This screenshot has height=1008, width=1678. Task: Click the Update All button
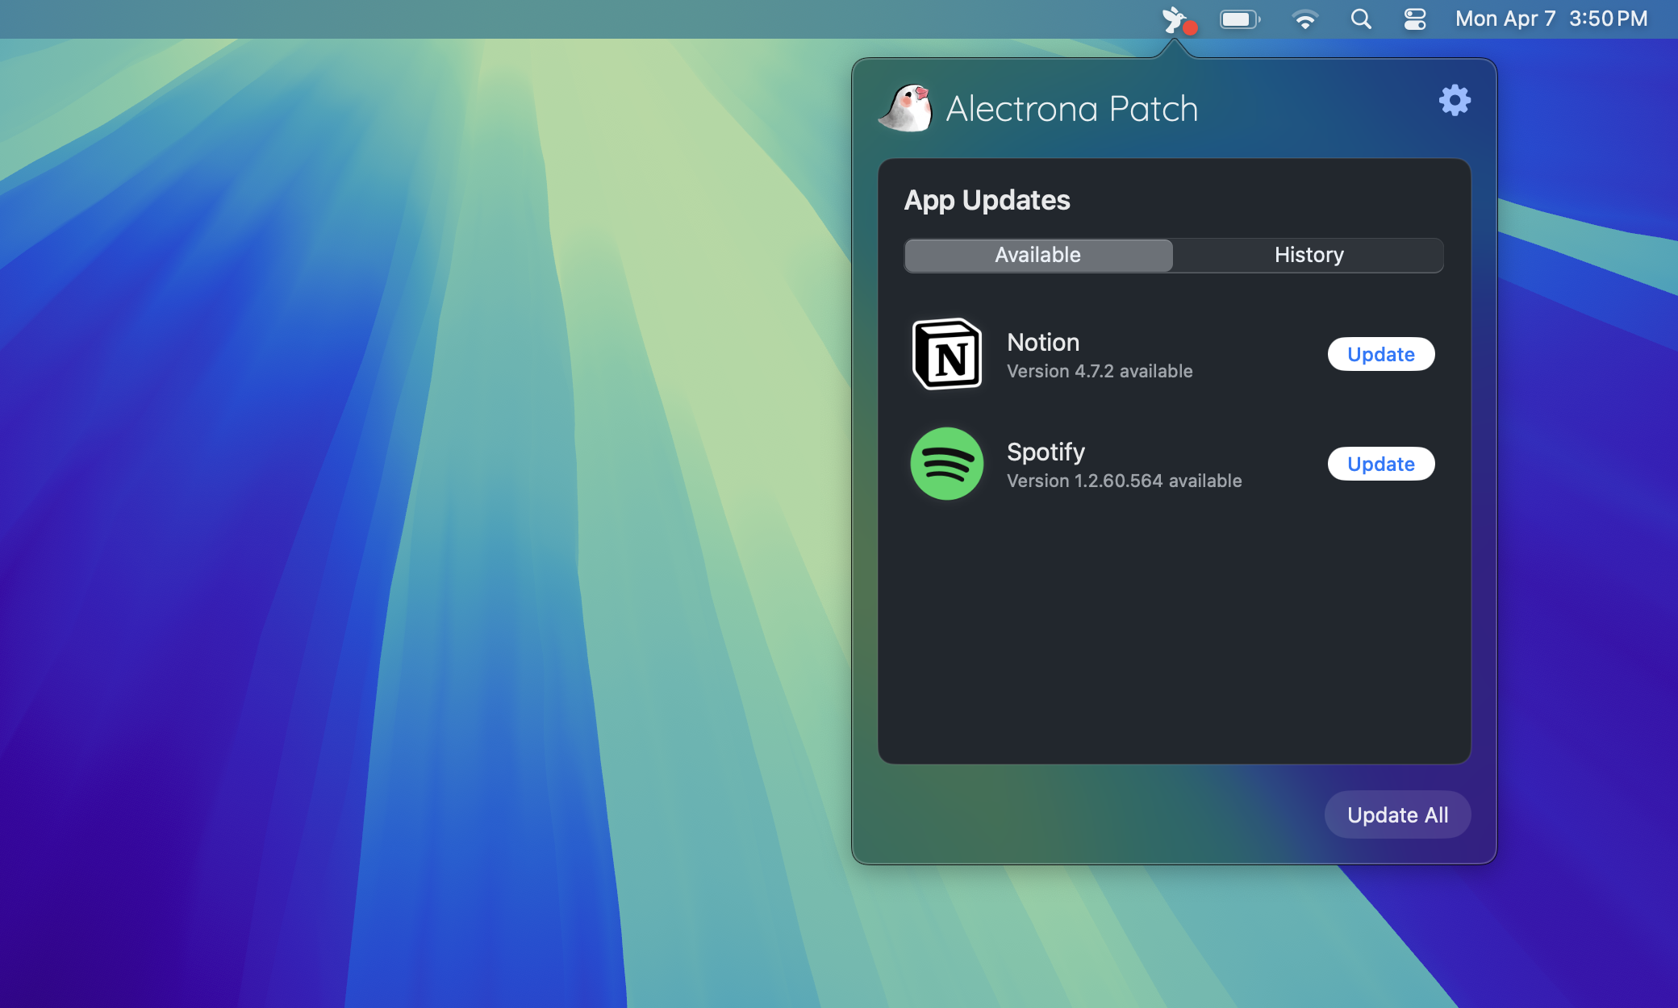pyautogui.click(x=1397, y=814)
